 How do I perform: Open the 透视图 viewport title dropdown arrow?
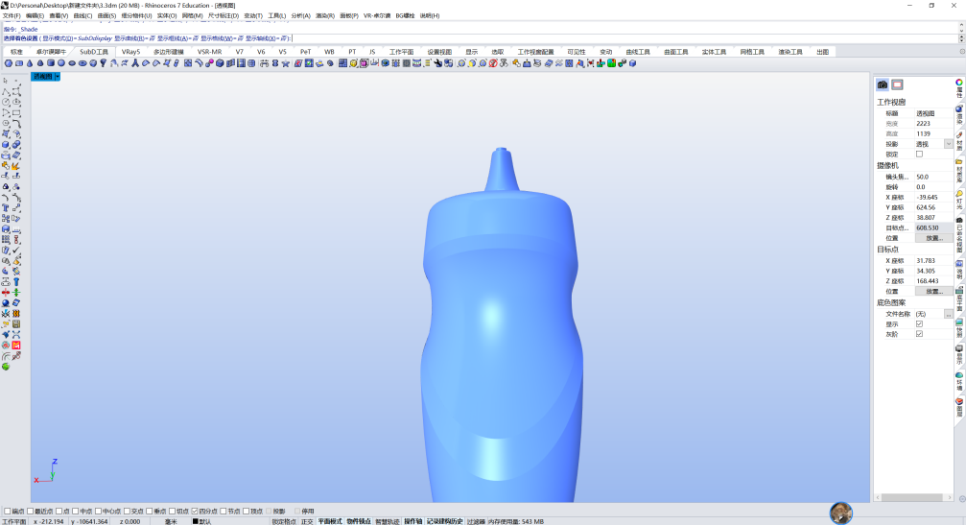coord(58,77)
